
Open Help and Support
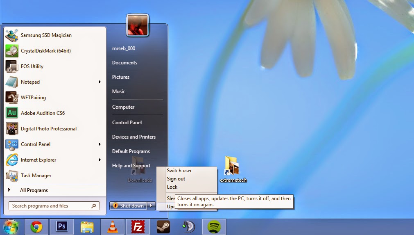(131, 165)
